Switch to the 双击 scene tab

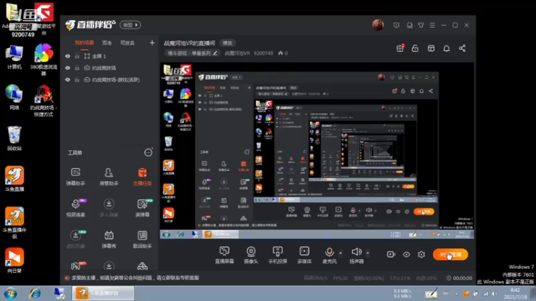(x=107, y=43)
